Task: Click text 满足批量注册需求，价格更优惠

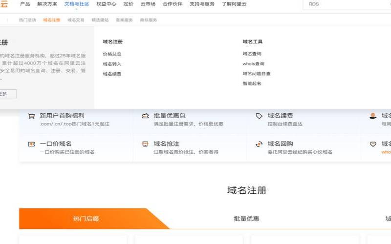Action: point(189,124)
